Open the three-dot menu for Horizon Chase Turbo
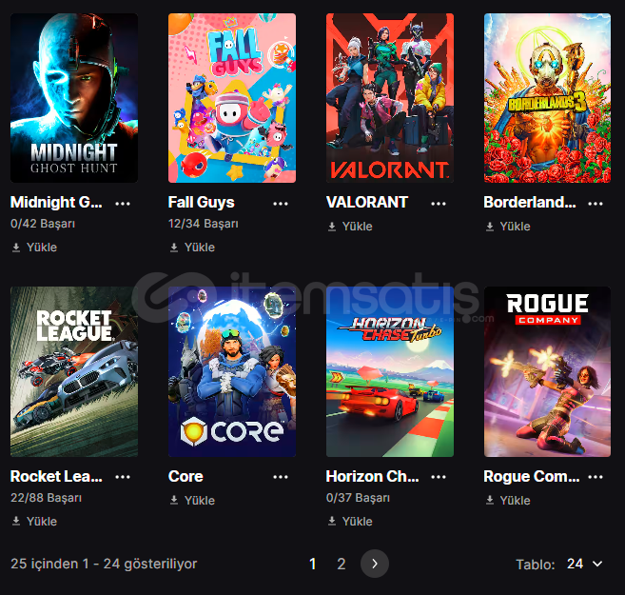Viewport: 625px width, 595px height. pyautogui.click(x=438, y=477)
